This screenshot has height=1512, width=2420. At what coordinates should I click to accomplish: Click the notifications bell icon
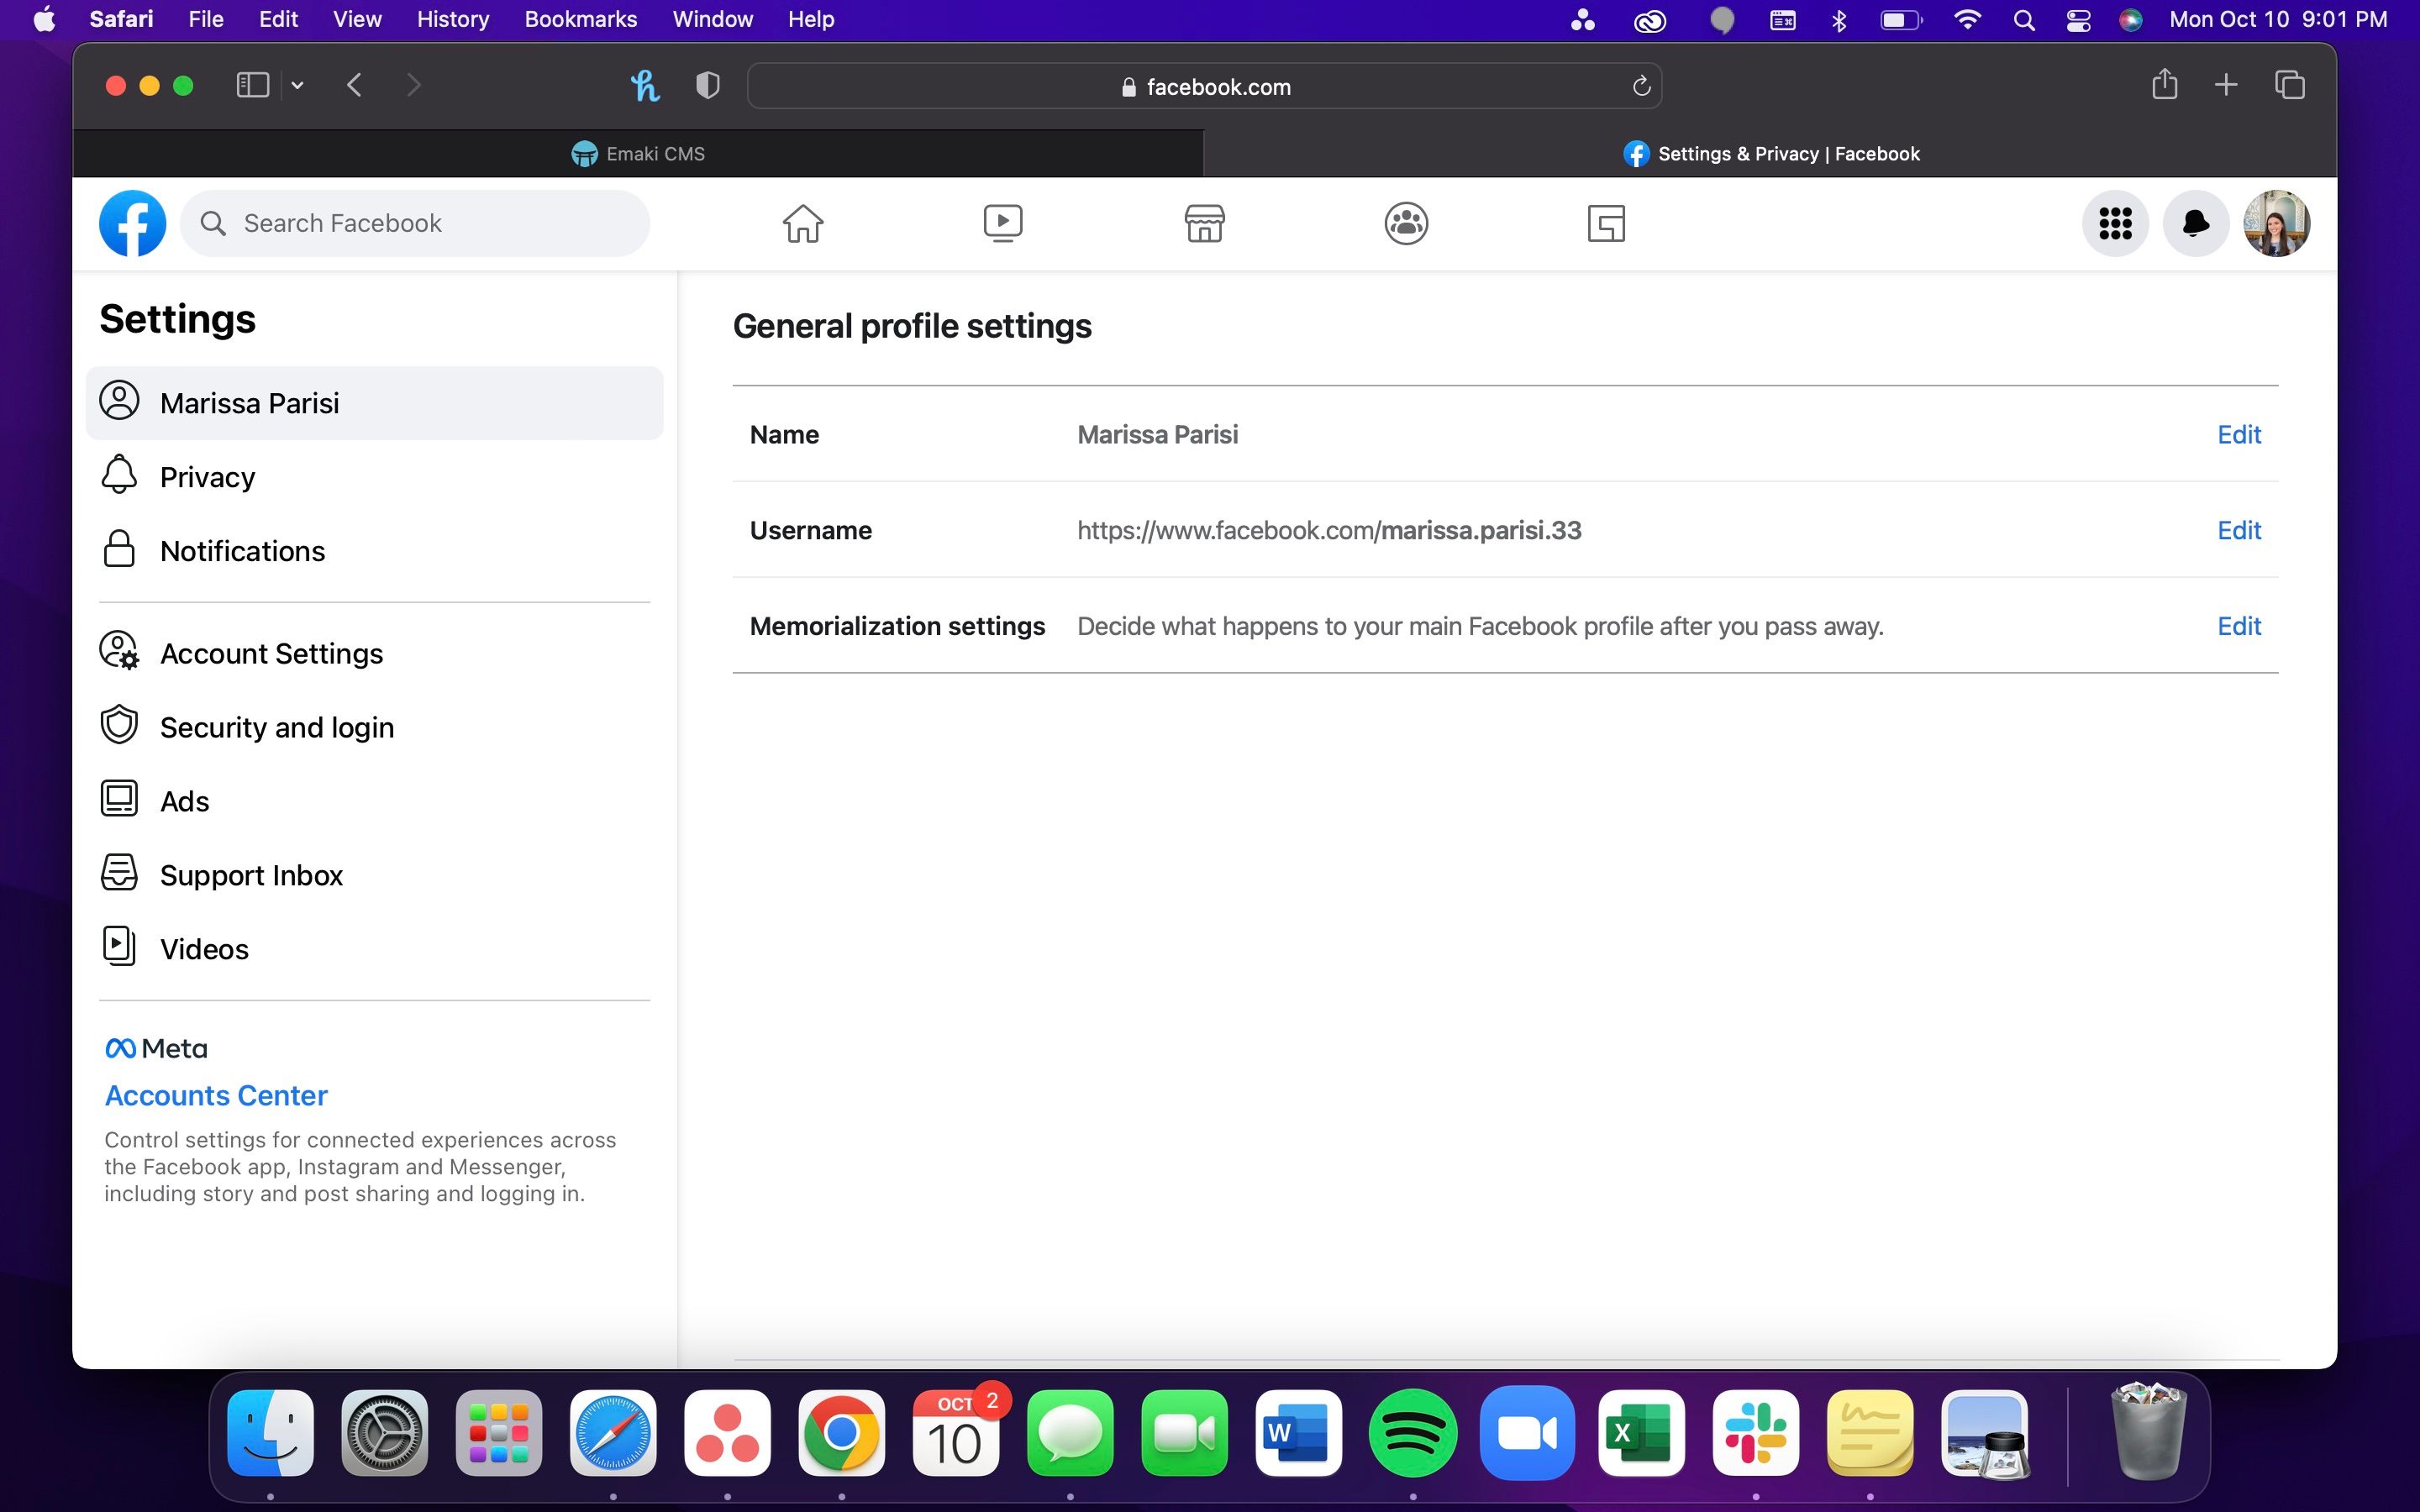point(2197,223)
